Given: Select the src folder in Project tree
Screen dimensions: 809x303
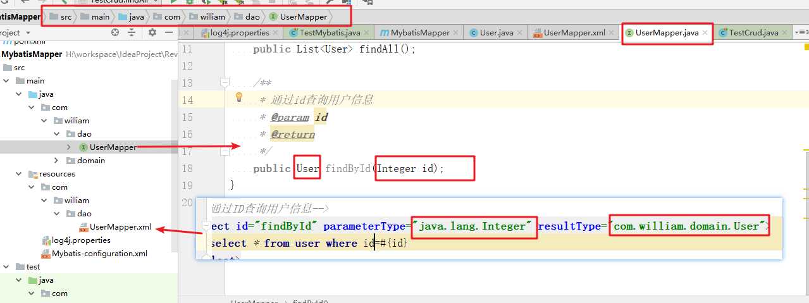Looking at the screenshot, I should tap(20, 68).
